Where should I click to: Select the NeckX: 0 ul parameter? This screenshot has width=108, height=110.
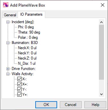click(x=27, y=48)
